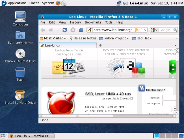This screenshot has height=139, width=184.
Task: Click the Identifiant input field
Action: coord(169,97)
